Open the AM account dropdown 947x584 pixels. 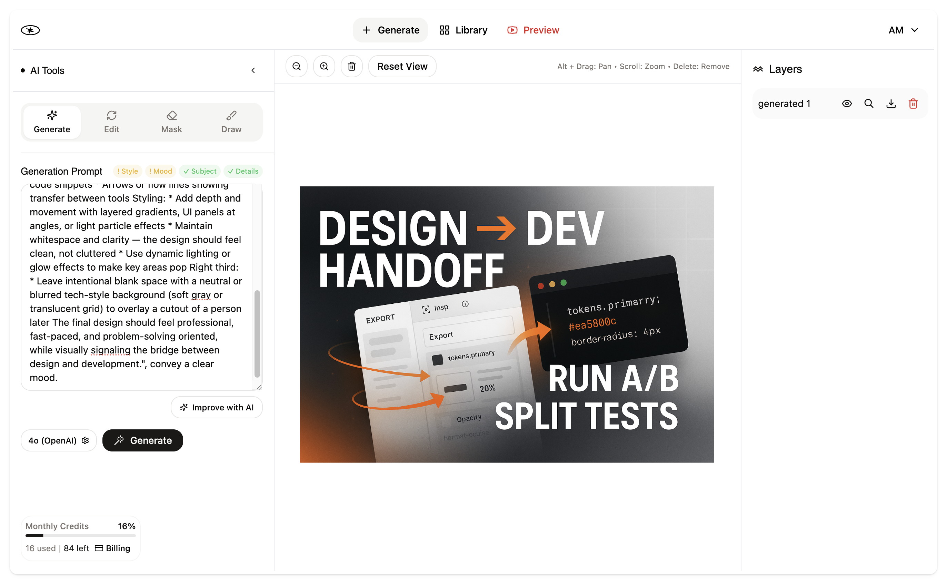coord(903,30)
